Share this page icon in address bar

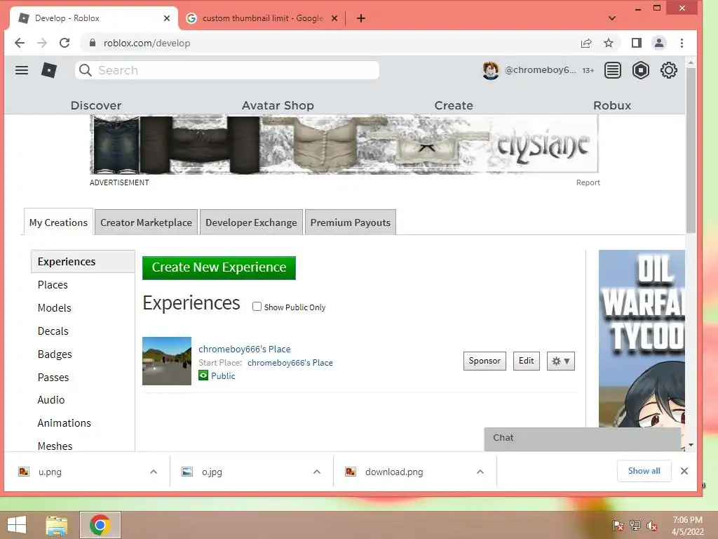[585, 43]
